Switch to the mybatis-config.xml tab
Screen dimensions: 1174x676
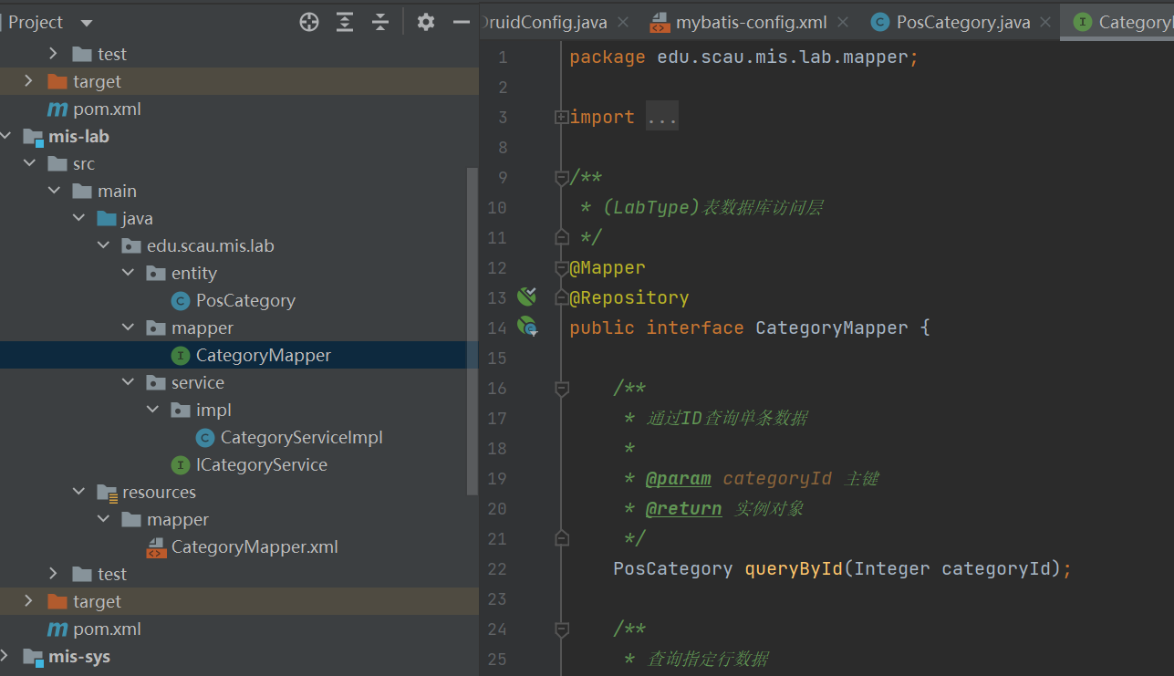pos(752,22)
